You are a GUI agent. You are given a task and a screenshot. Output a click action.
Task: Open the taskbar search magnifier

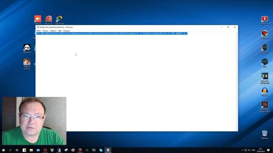click(x=10, y=150)
